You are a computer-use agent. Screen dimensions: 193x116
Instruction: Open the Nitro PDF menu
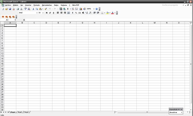tap(76, 5)
